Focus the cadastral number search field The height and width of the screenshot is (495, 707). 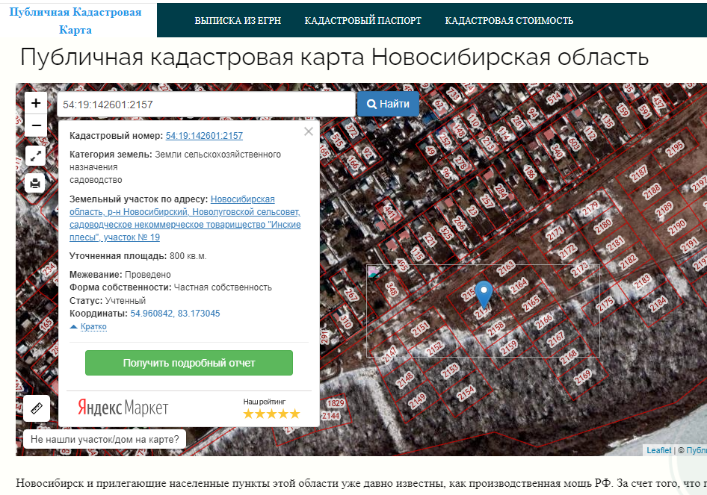(x=206, y=105)
